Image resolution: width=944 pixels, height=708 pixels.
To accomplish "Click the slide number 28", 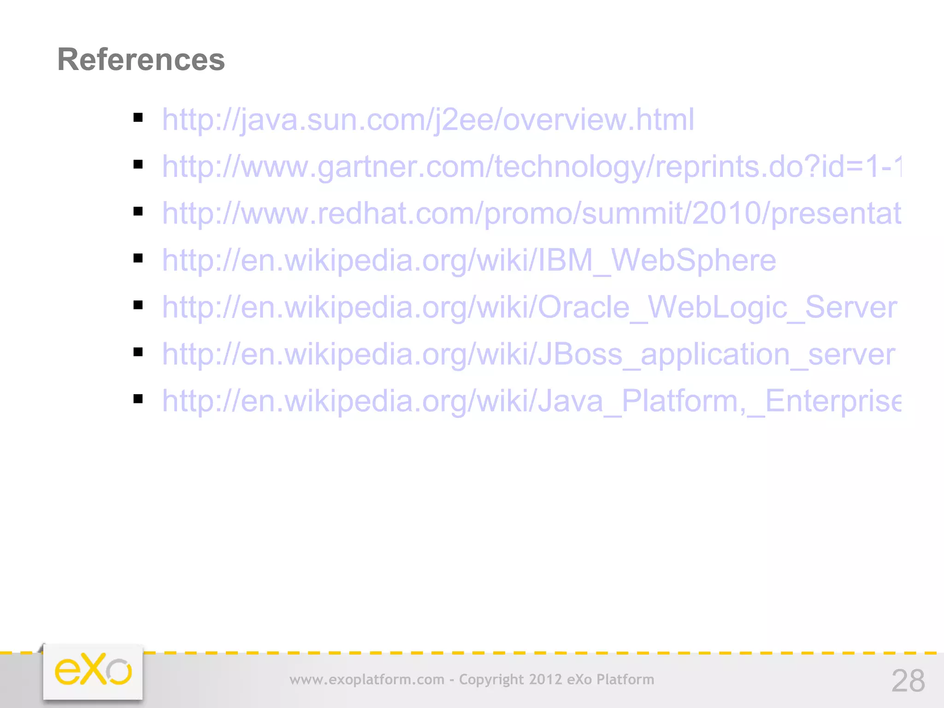I will point(908,680).
